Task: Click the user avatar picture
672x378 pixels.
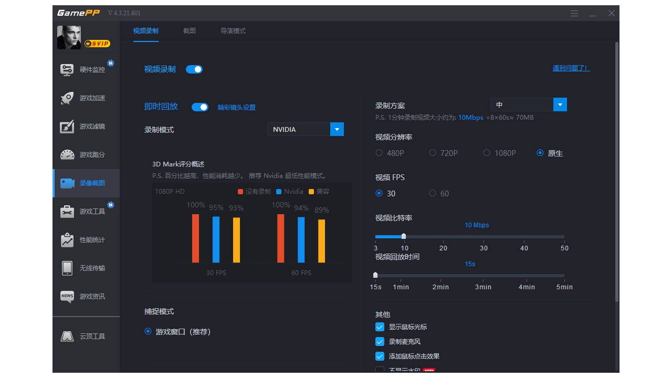Action: click(69, 37)
